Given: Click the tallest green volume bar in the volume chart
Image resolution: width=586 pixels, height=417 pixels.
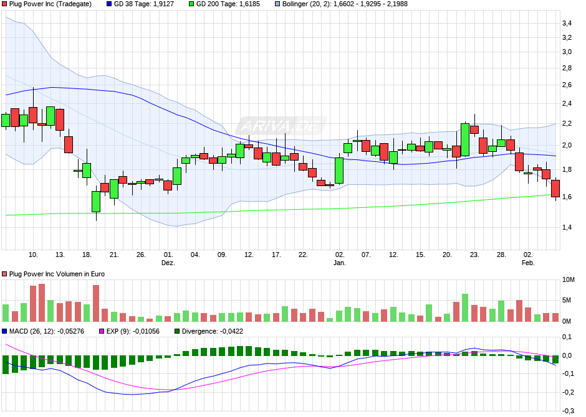Looking at the screenshot, I should (465, 307).
